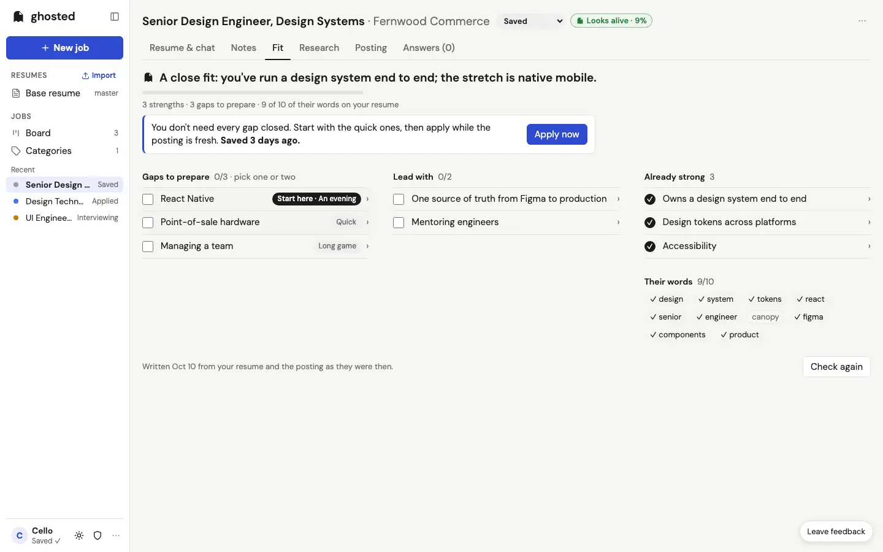This screenshot has height=552, width=883.
Task: Switch to Resume & chat tab
Action: click(182, 48)
